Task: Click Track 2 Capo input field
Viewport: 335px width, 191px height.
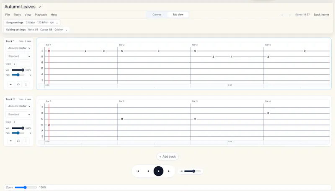Action: coord(22,122)
